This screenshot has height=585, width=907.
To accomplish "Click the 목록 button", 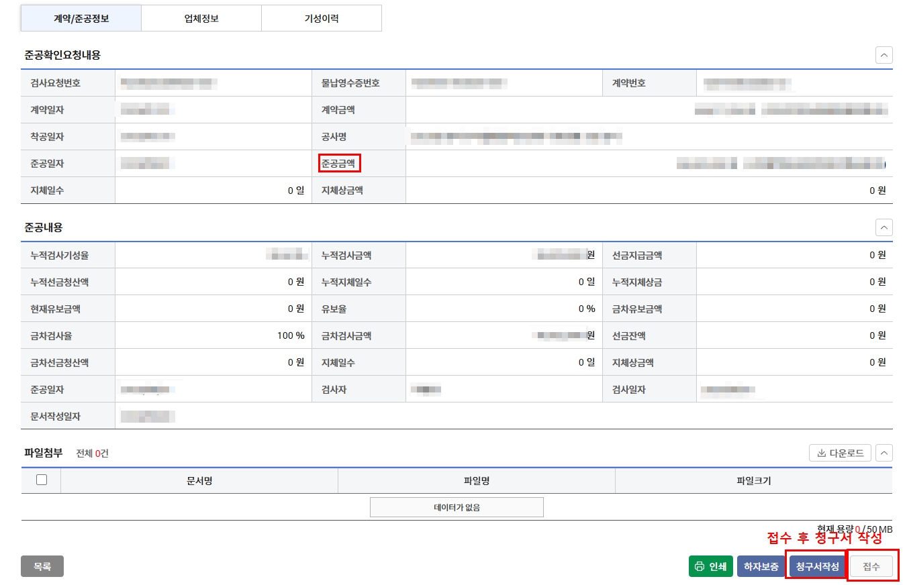I will [x=42, y=566].
